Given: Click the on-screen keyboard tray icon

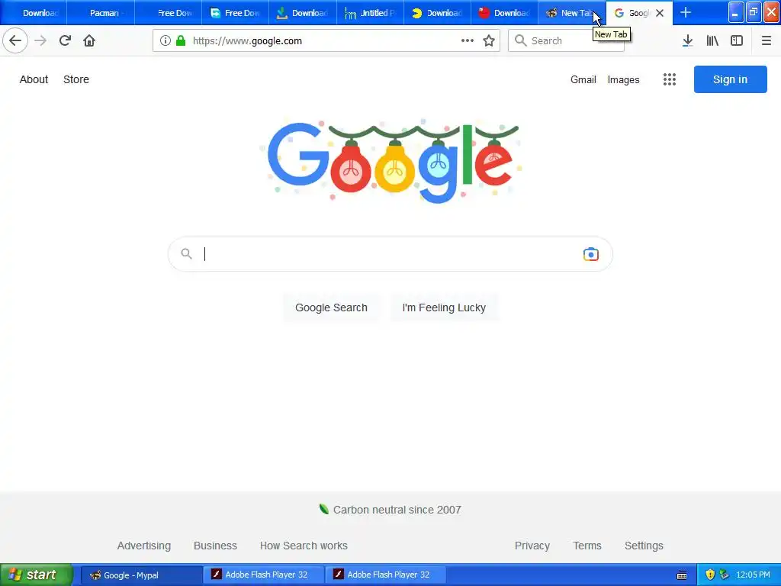Looking at the screenshot, I should click(682, 575).
